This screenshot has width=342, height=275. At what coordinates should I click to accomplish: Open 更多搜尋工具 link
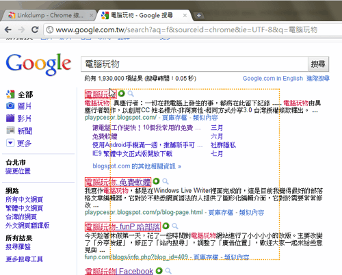(x=24, y=259)
